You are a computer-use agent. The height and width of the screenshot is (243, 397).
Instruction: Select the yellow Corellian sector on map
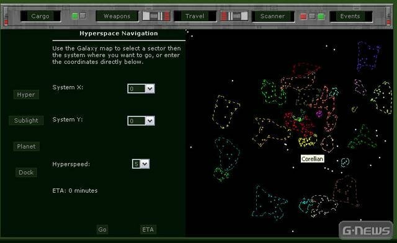point(308,141)
